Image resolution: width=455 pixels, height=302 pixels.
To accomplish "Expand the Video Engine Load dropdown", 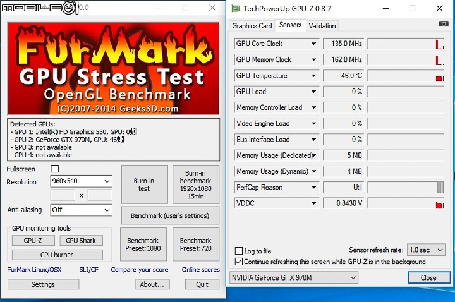I will coord(313,124).
